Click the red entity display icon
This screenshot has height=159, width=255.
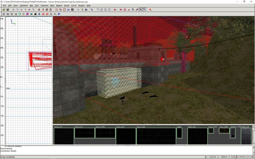[x=150, y=10]
